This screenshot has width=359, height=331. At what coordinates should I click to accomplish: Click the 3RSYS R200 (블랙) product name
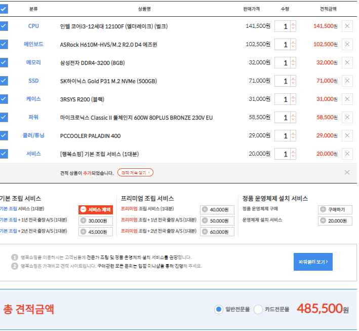point(82,99)
